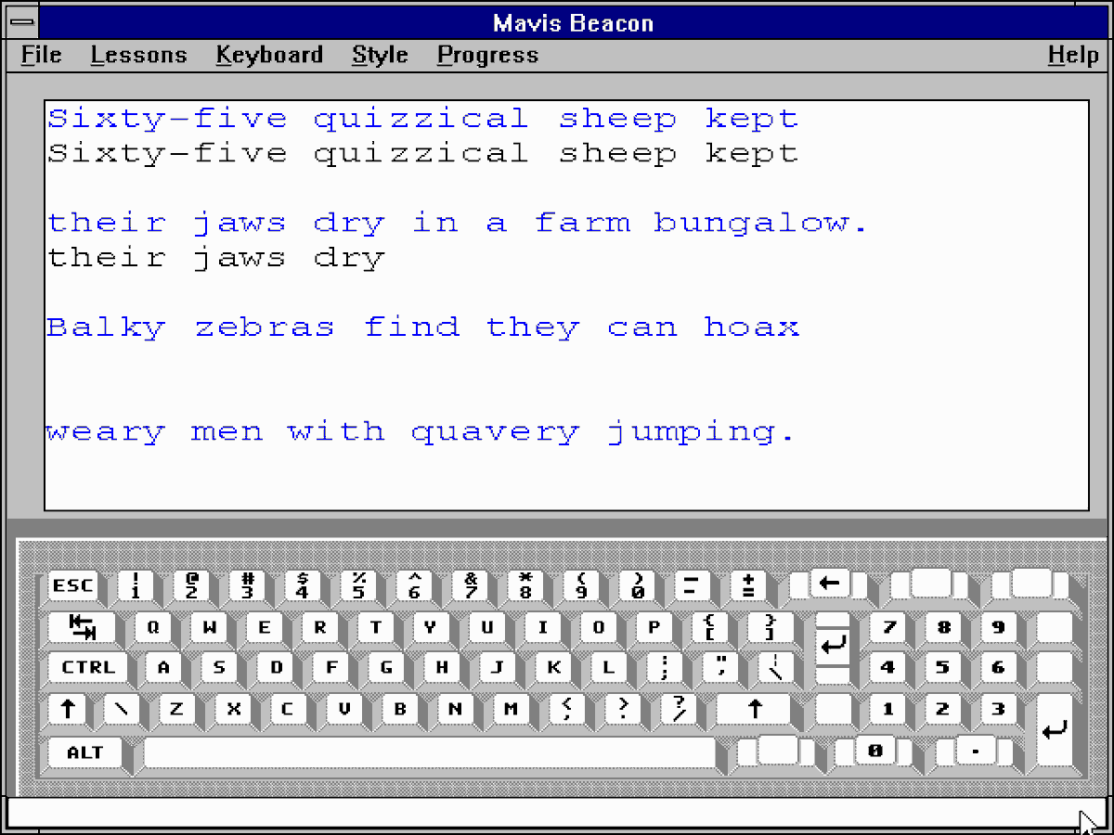The image size is (1114, 835).
Task: Click the period and greater-than key
Action: 622,710
